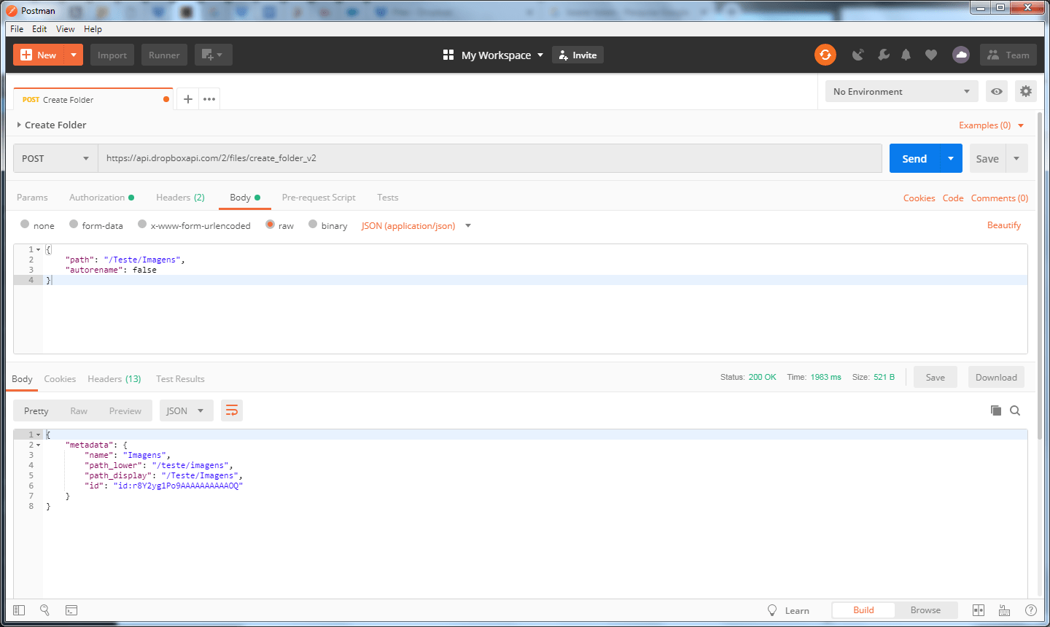
Task: Open keyboard shortcuts icon
Action: [x=1004, y=610]
